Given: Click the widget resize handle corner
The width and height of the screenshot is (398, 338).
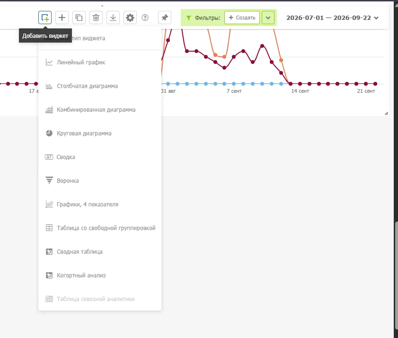Looking at the screenshot, I should click(386, 113).
